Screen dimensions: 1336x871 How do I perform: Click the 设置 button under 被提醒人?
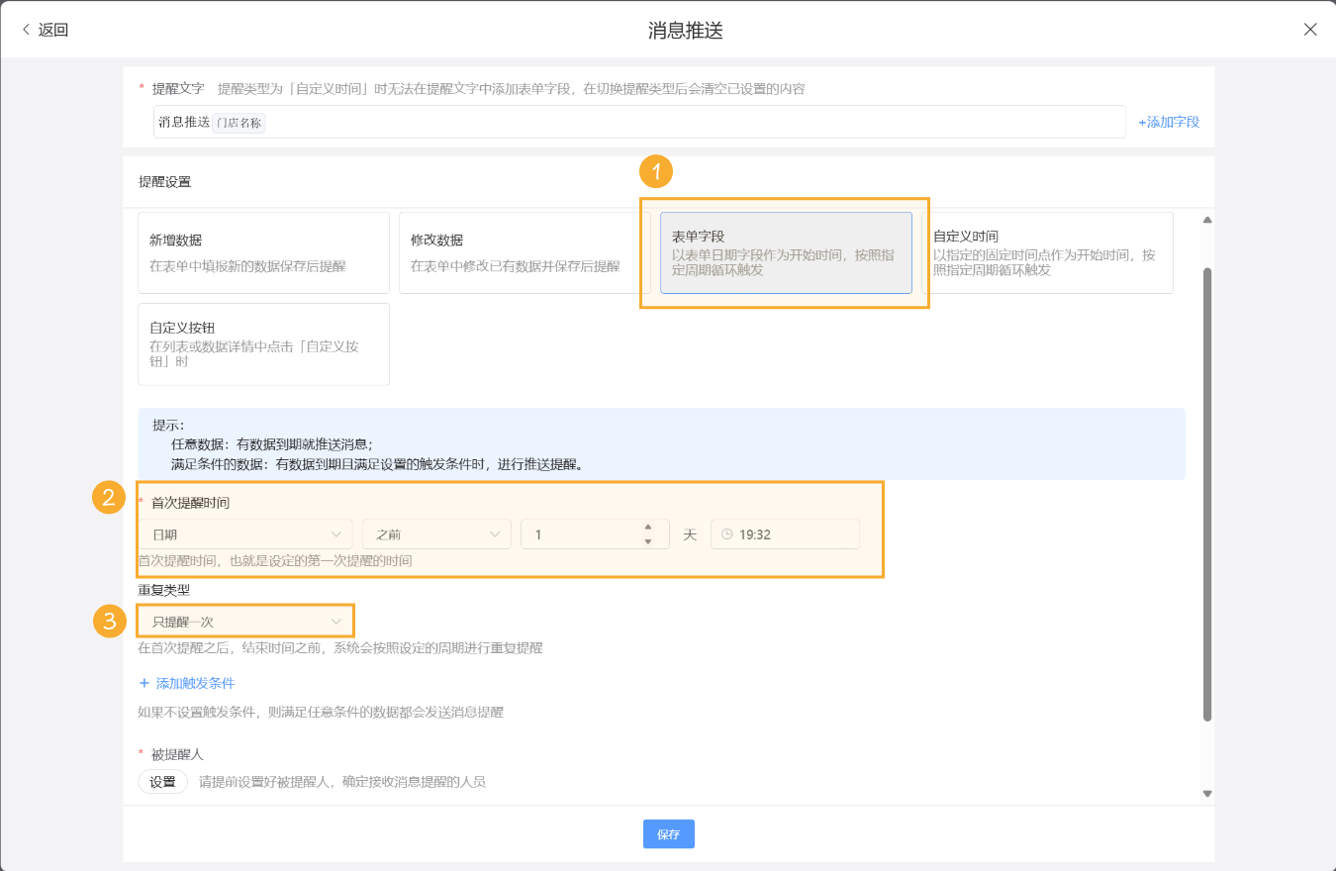pyautogui.click(x=162, y=781)
